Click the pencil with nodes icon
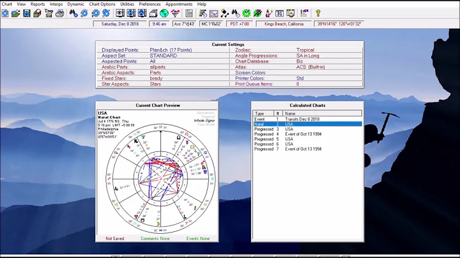 click(225, 13)
